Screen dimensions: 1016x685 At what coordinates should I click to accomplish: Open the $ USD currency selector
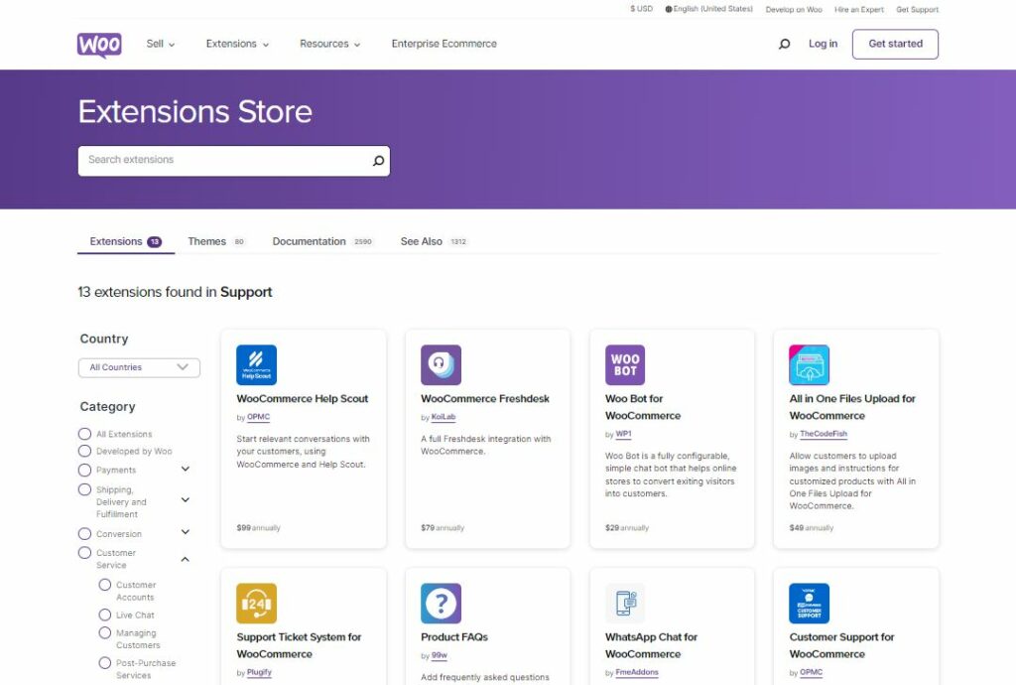point(642,9)
